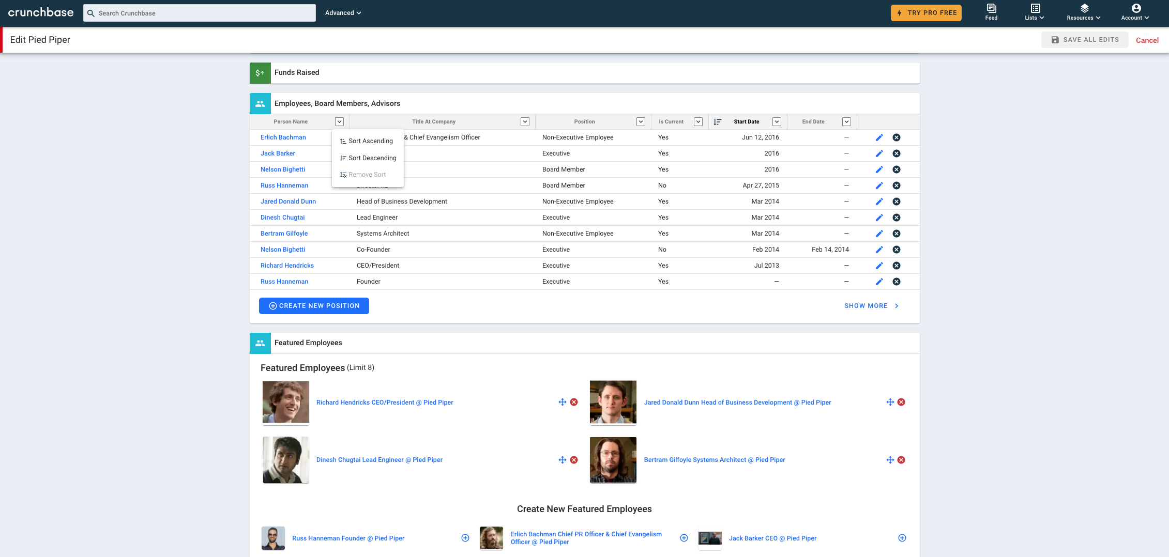Image resolution: width=1169 pixels, height=557 pixels.
Task: Choose Sort Descending from the menu
Action: click(368, 158)
